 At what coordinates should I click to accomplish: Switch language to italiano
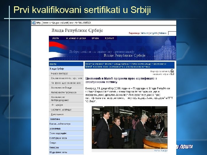coord(163,33)
